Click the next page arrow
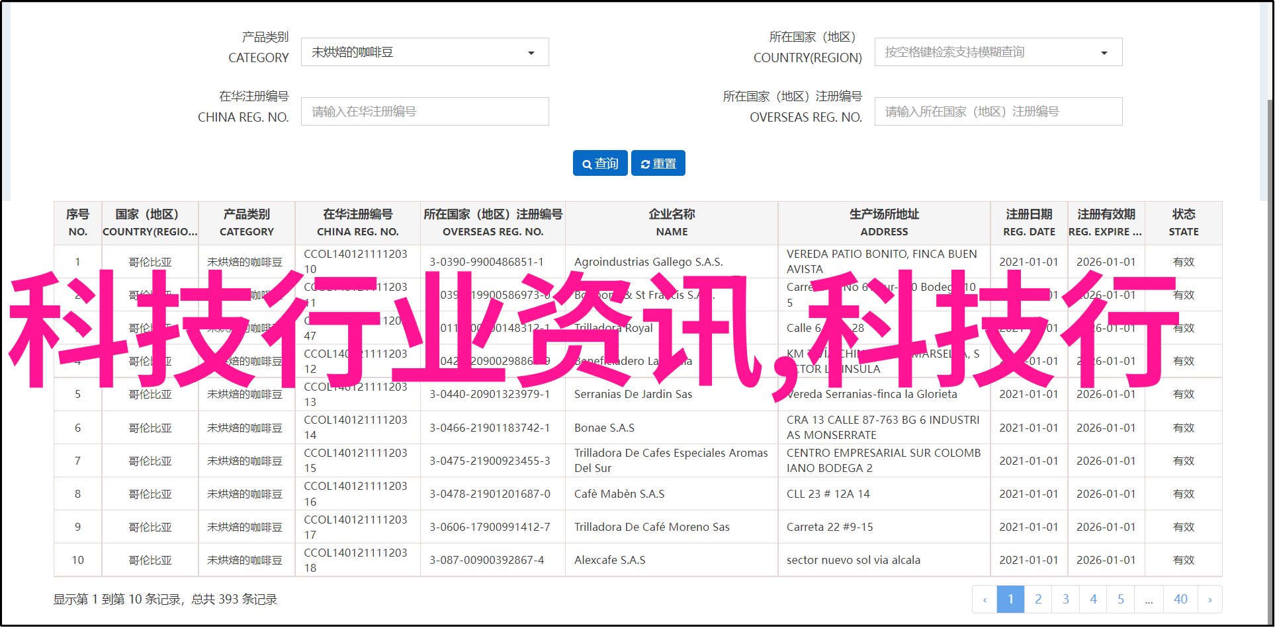Viewport: 1275px width, 628px height. click(x=1210, y=600)
